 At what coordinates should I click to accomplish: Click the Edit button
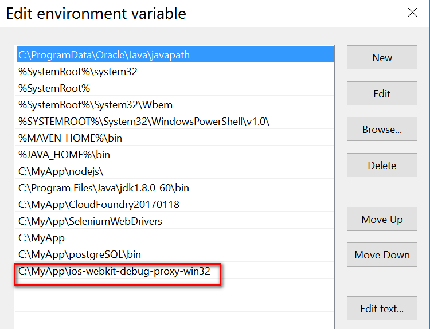pos(382,93)
